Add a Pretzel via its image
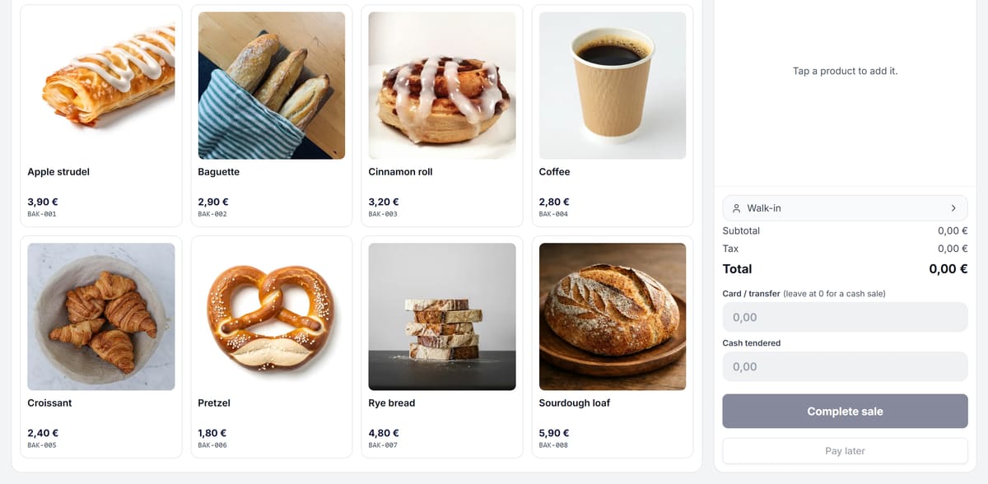The width and height of the screenshot is (988, 484). [x=272, y=317]
